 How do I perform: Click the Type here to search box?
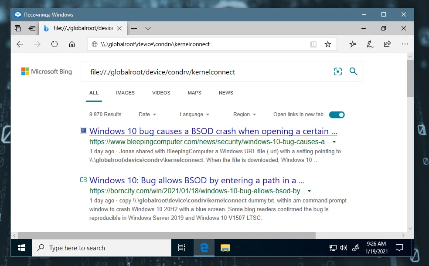pyautogui.click(x=102, y=248)
